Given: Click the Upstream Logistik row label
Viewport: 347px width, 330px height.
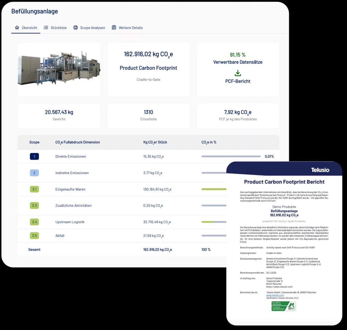Looking at the screenshot, I should tap(70, 222).
